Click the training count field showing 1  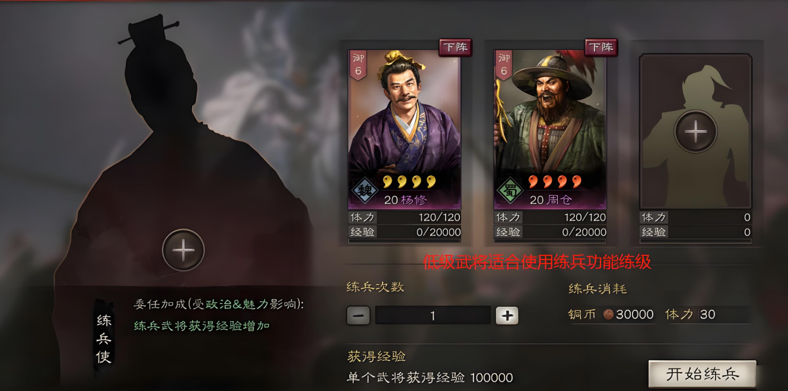pyautogui.click(x=433, y=316)
